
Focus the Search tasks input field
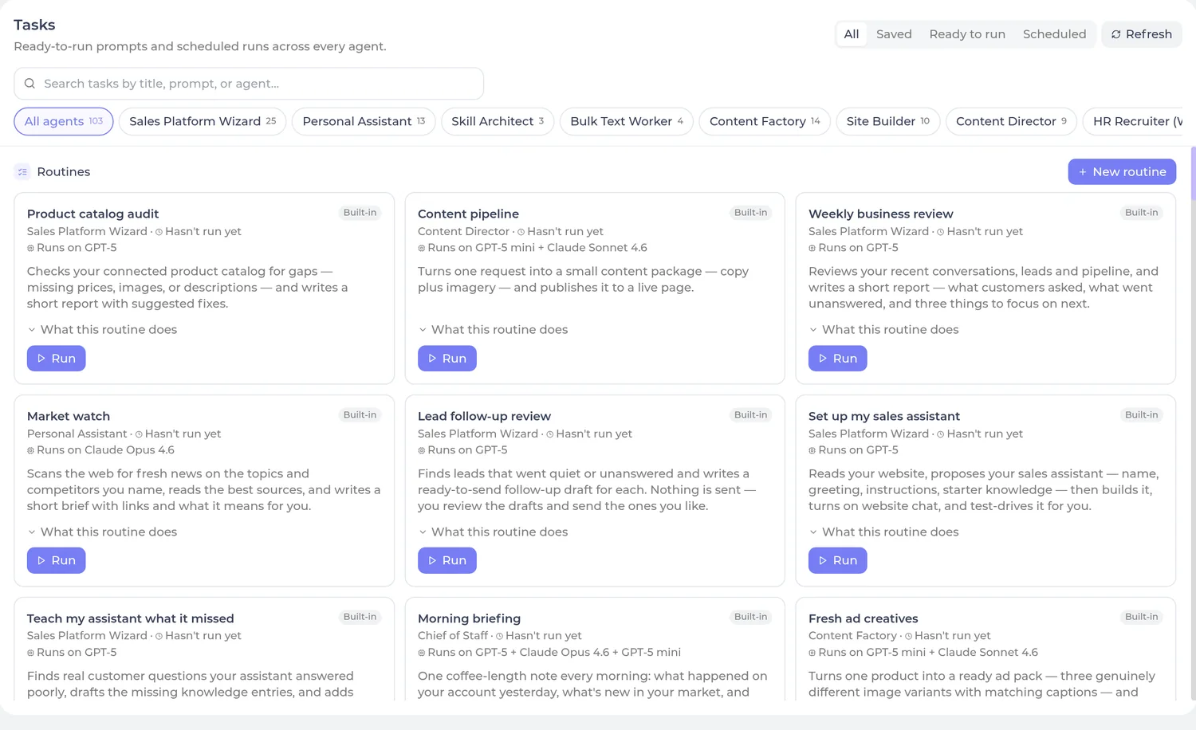[249, 84]
